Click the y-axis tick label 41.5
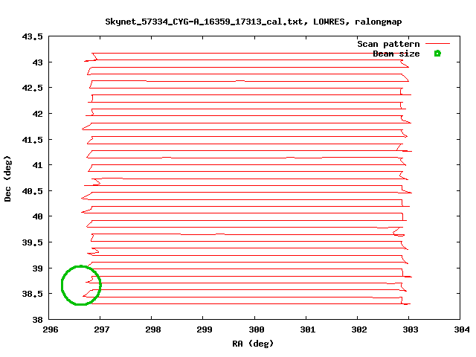476x357 pixels. [x=33, y=140]
